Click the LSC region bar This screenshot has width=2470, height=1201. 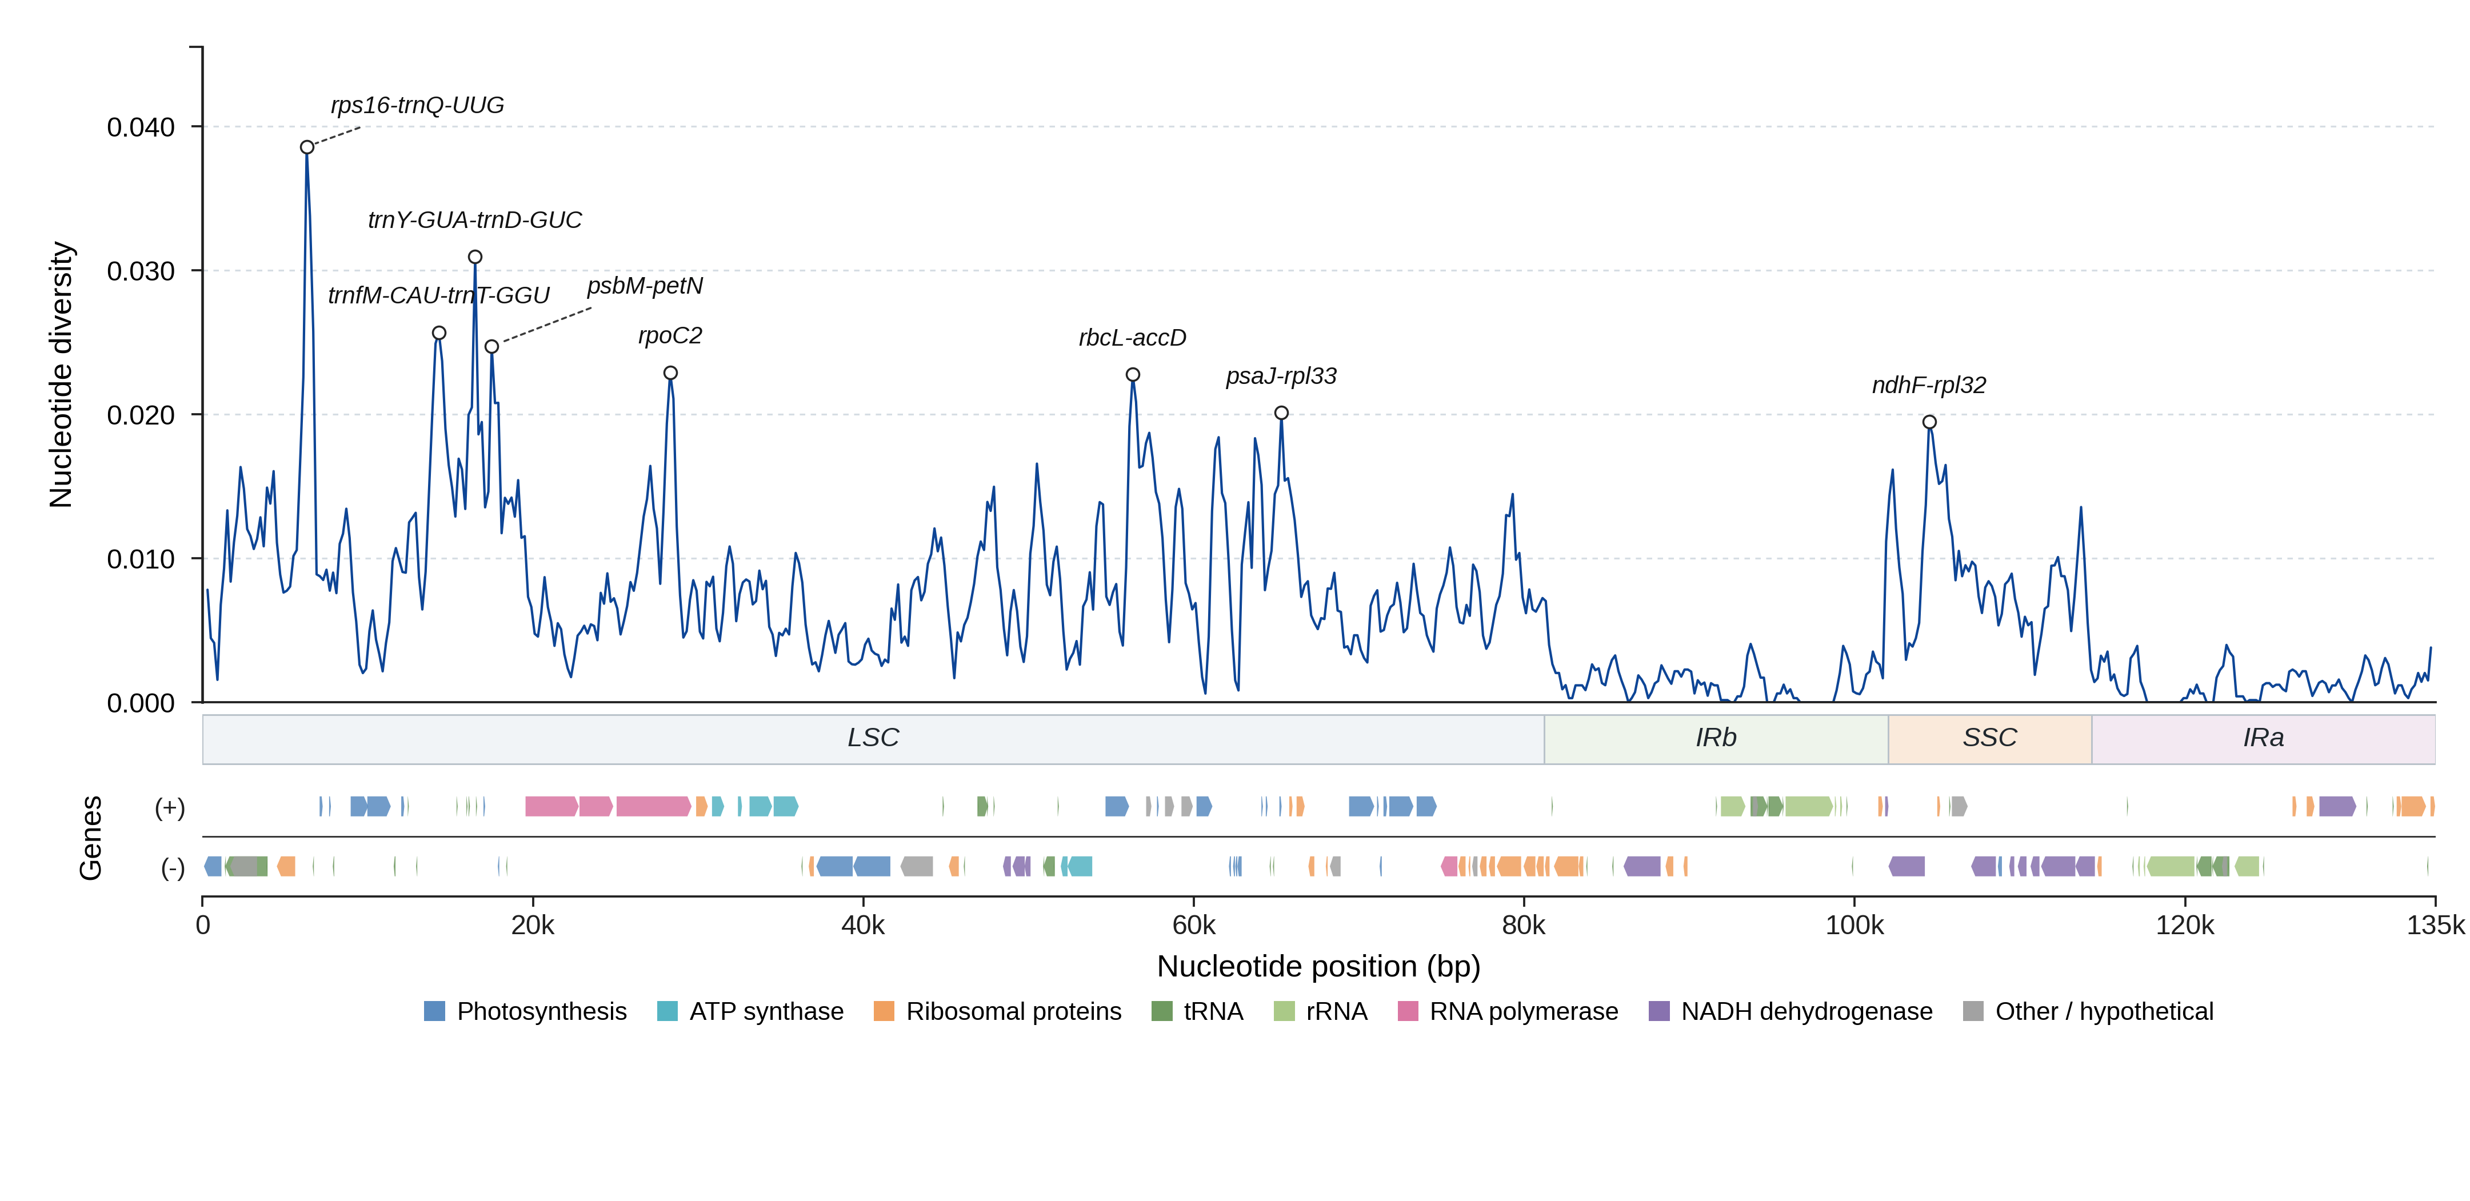point(873,739)
